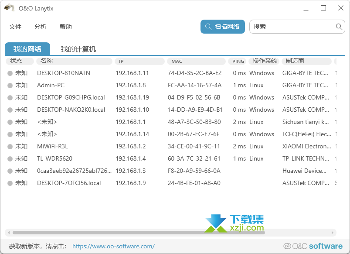
Task: Click manufacturer Huawei Device...
Action: tap(304, 171)
